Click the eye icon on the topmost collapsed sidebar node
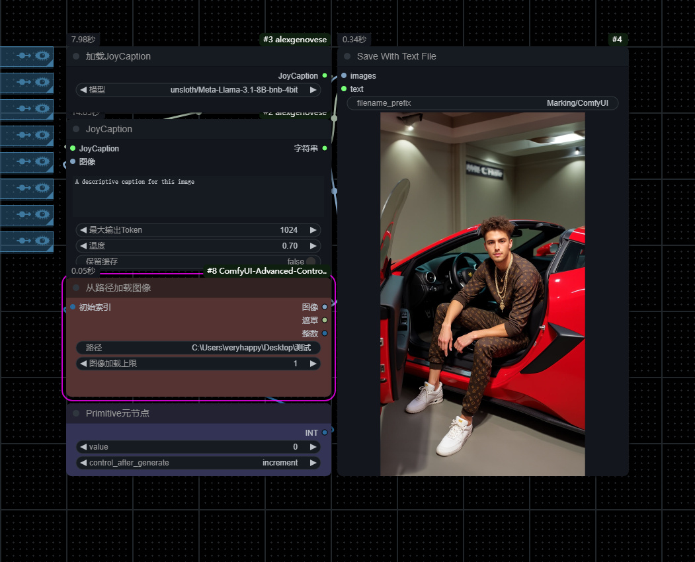695x562 pixels. click(x=41, y=56)
